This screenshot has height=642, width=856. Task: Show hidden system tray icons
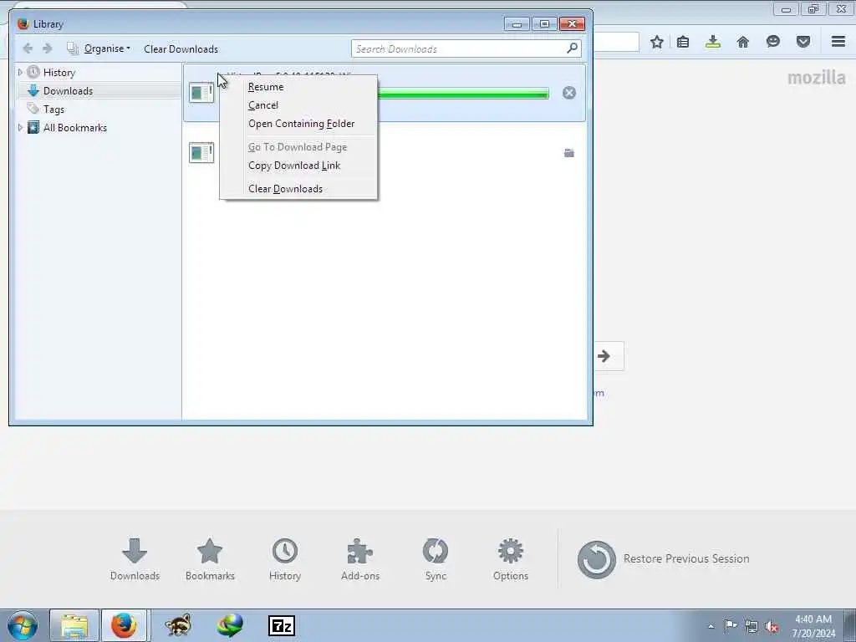(711, 626)
